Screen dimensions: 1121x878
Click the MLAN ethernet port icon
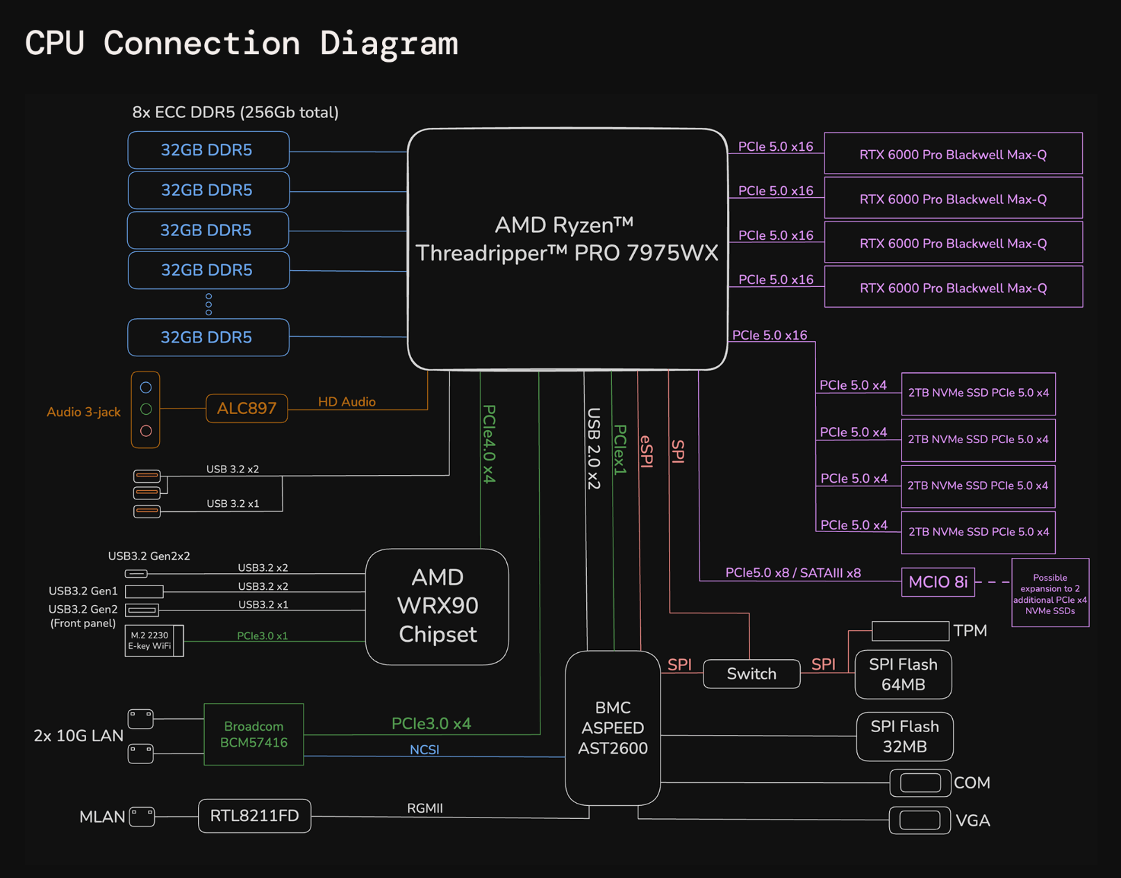point(142,816)
